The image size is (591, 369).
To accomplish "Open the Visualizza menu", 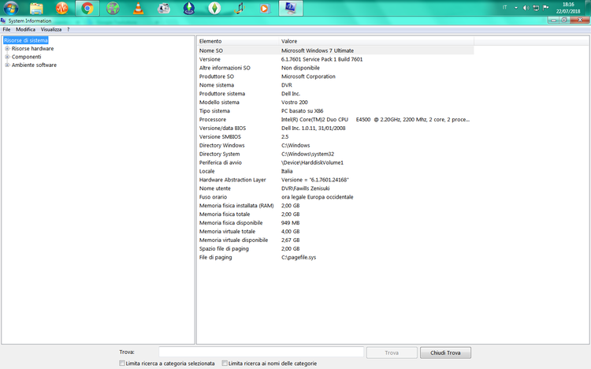I will [51, 29].
